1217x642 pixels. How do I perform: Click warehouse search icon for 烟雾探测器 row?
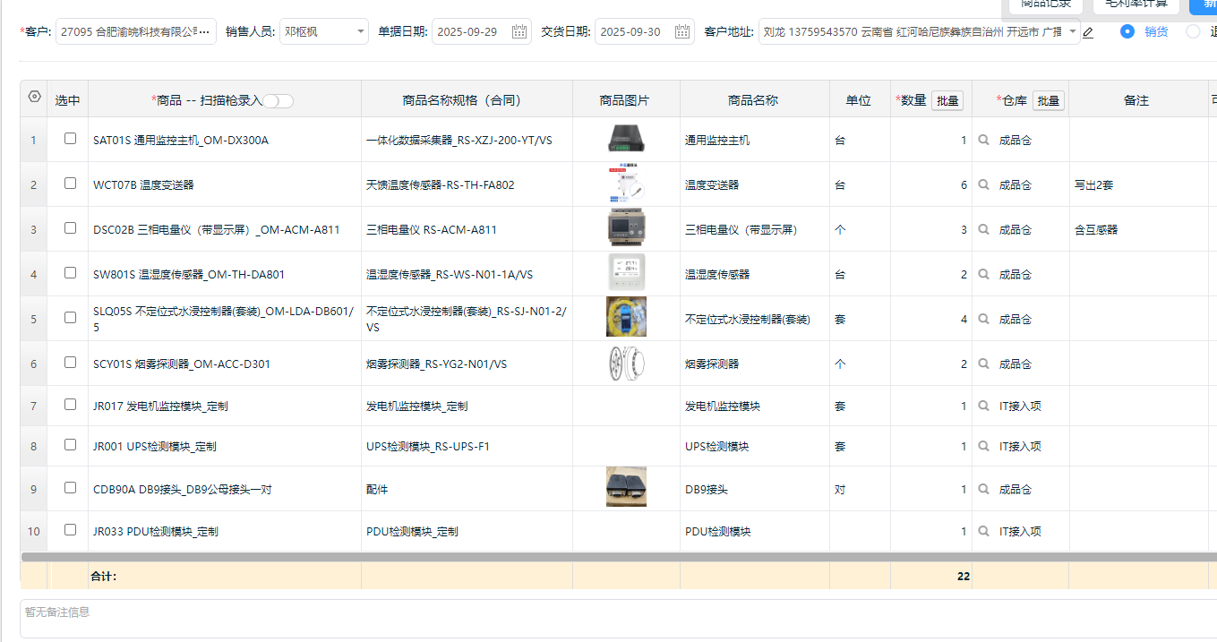[983, 364]
